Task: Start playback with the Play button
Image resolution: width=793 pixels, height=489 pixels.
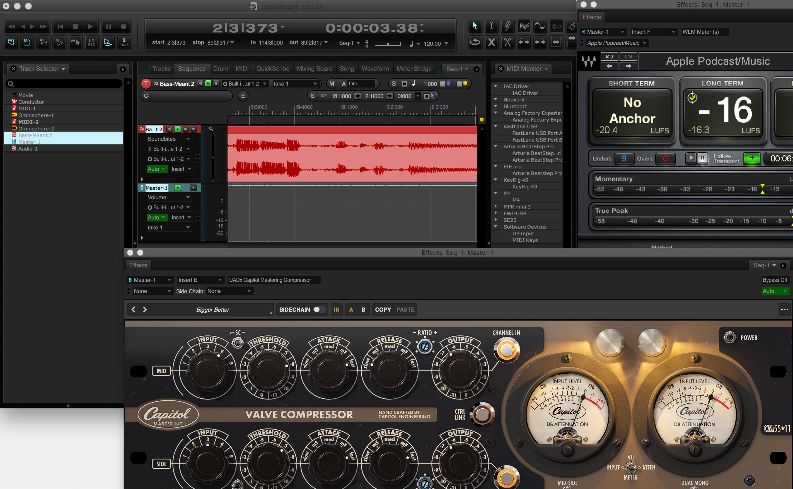Action: coord(91,26)
